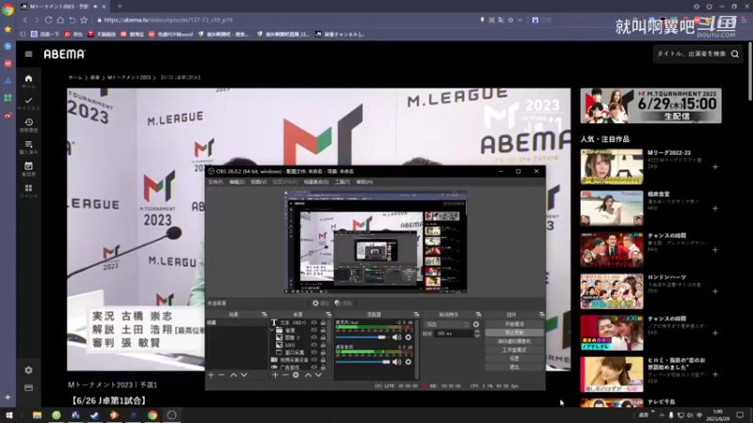Screen dimensions: 753x423
Task: Click the 退出 exit button in OBS controls
Action: click(x=514, y=368)
